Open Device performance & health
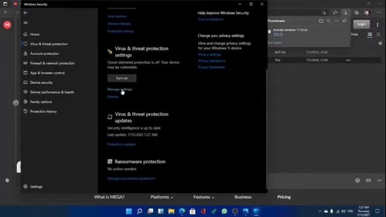The image size is (386, 217). 52,92
